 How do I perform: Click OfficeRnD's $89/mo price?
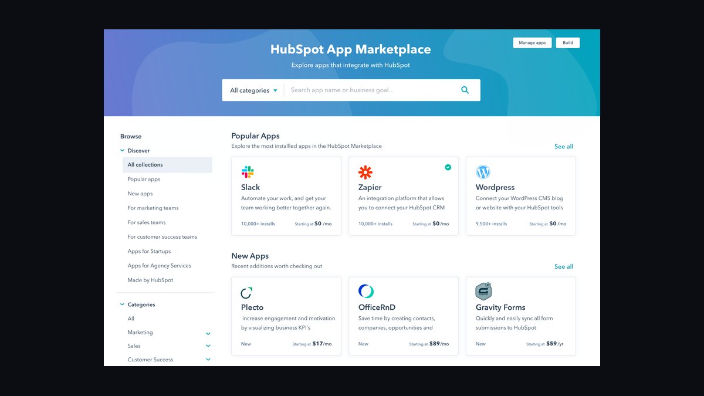(439, 344)
